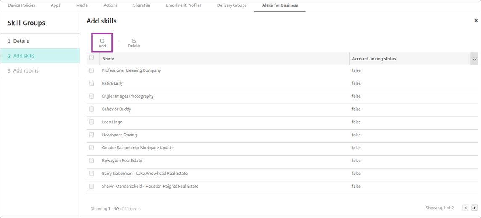
Task: Click the Professional Cleaning Company name
Action: pyautogui.click(x=131, y=70)
